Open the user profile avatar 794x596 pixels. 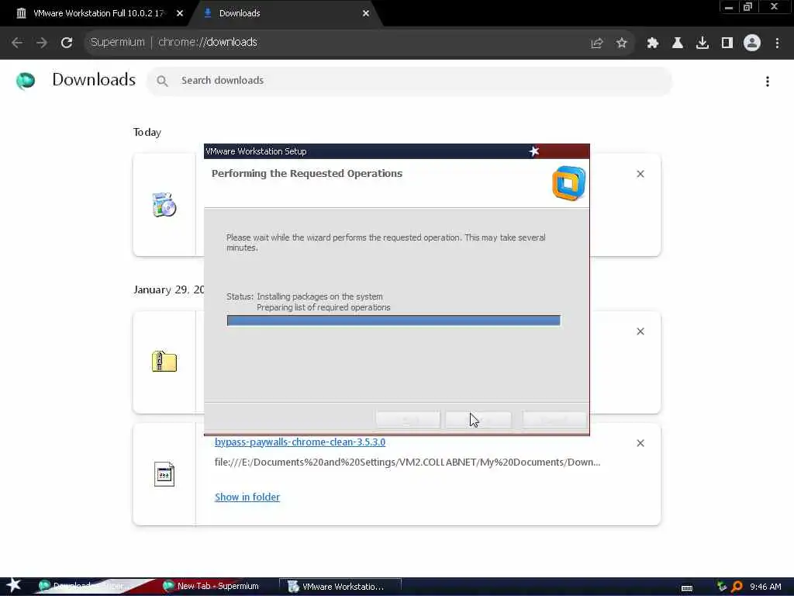[752, 43]
